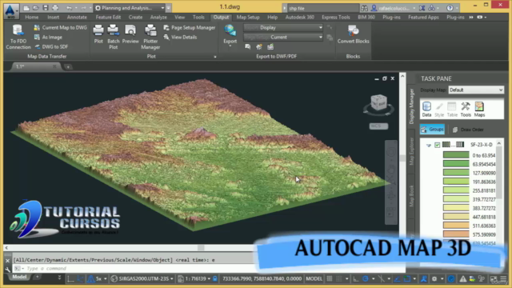This screenshot has height=288, width=512.
Task: Open the Analyze ribbon tab
Action: [x=158, y=17]
